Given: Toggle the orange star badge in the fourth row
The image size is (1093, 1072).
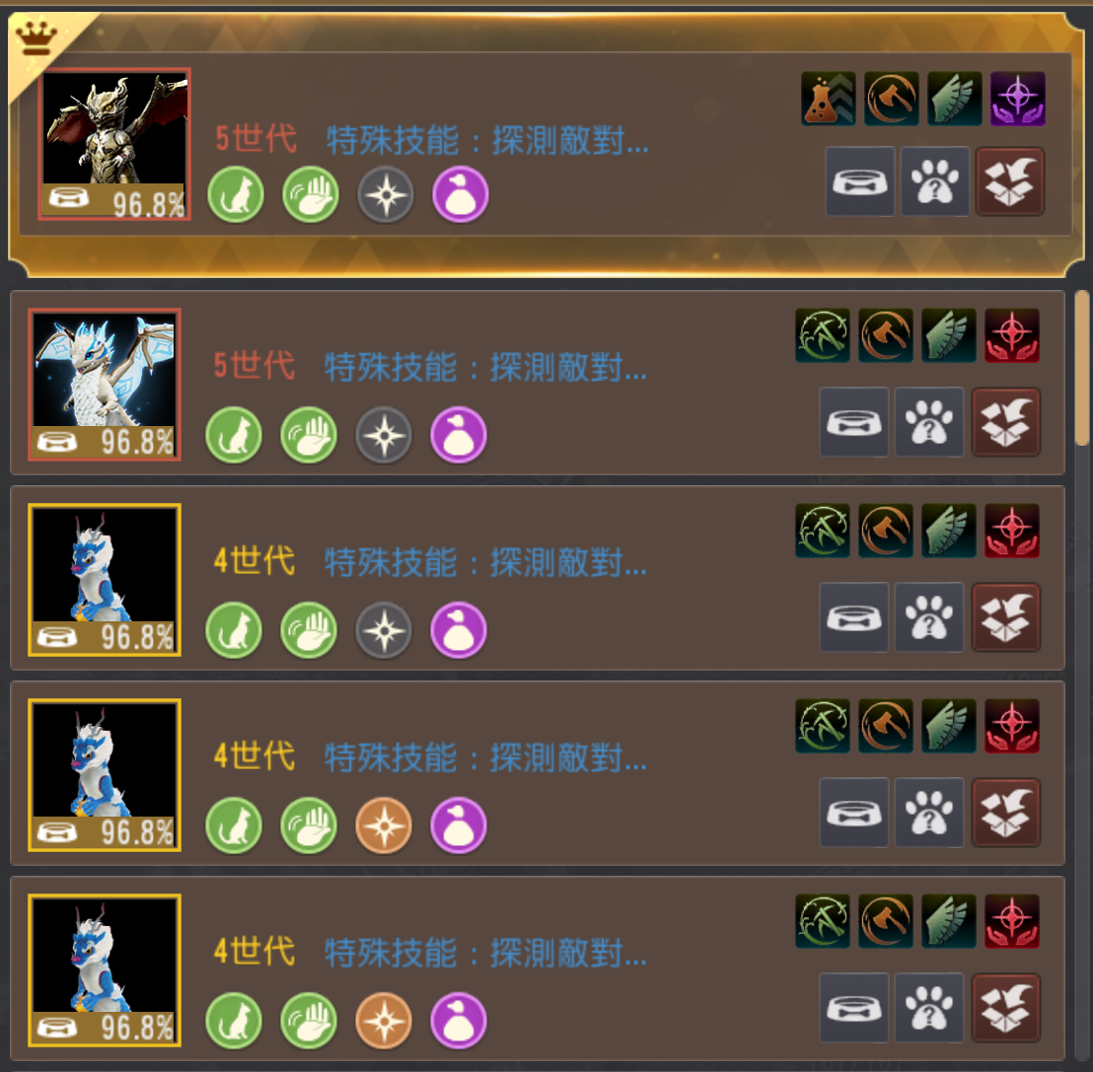Looking at the screenshot, I should (x=384, y=825).
